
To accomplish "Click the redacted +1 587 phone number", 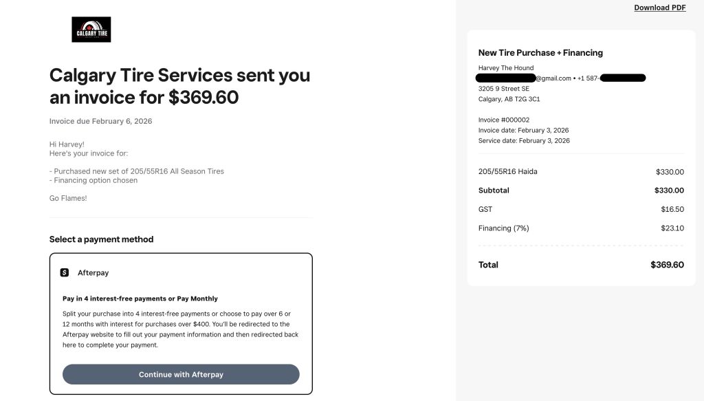I will point(611,78).
